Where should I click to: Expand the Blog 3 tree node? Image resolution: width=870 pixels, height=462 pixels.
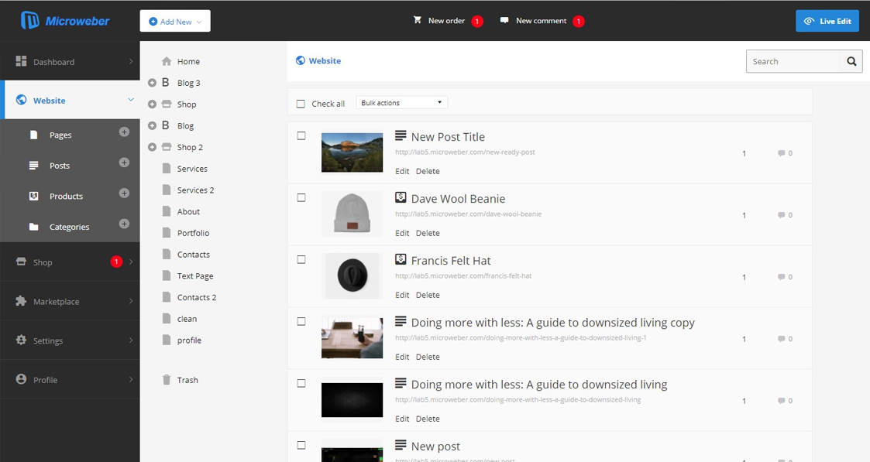152,83
